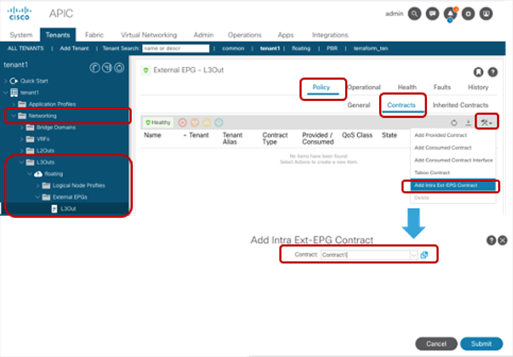This screenshot has height=357, width=513.
Task: Click the Submit button
Action: (x=481, y=344)
